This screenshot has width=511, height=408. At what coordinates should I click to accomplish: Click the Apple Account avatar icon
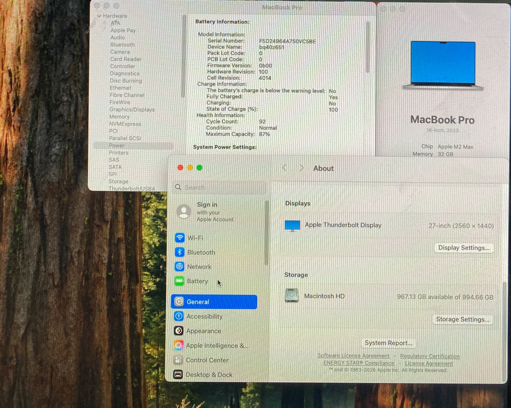click(184, 211)
